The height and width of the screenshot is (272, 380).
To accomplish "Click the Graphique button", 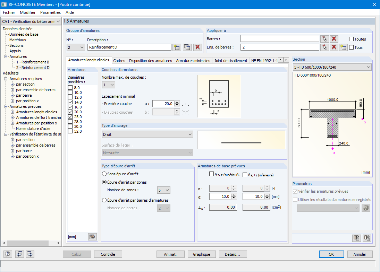I will [202, 254].
